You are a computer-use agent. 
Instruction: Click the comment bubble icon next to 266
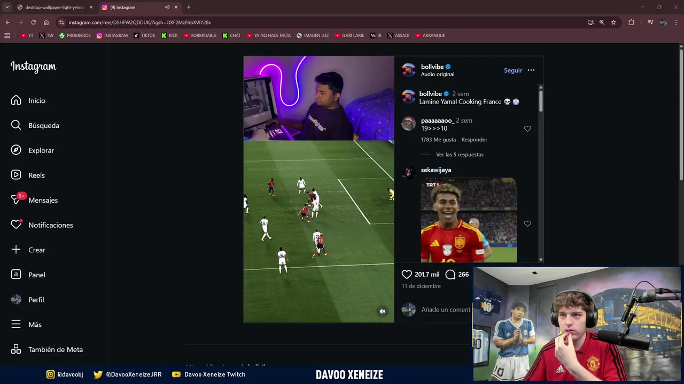point(450,274)
